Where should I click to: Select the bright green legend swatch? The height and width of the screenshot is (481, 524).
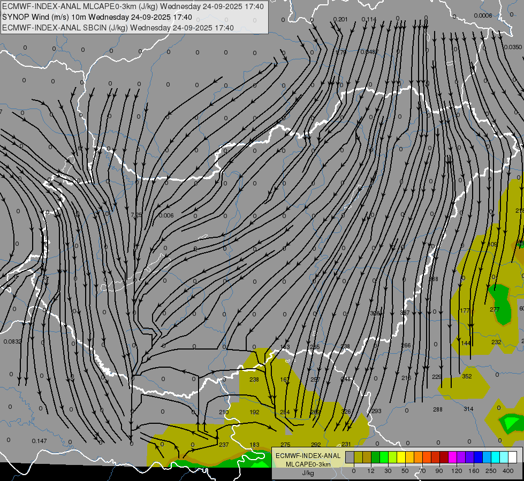tap(384, 457)
